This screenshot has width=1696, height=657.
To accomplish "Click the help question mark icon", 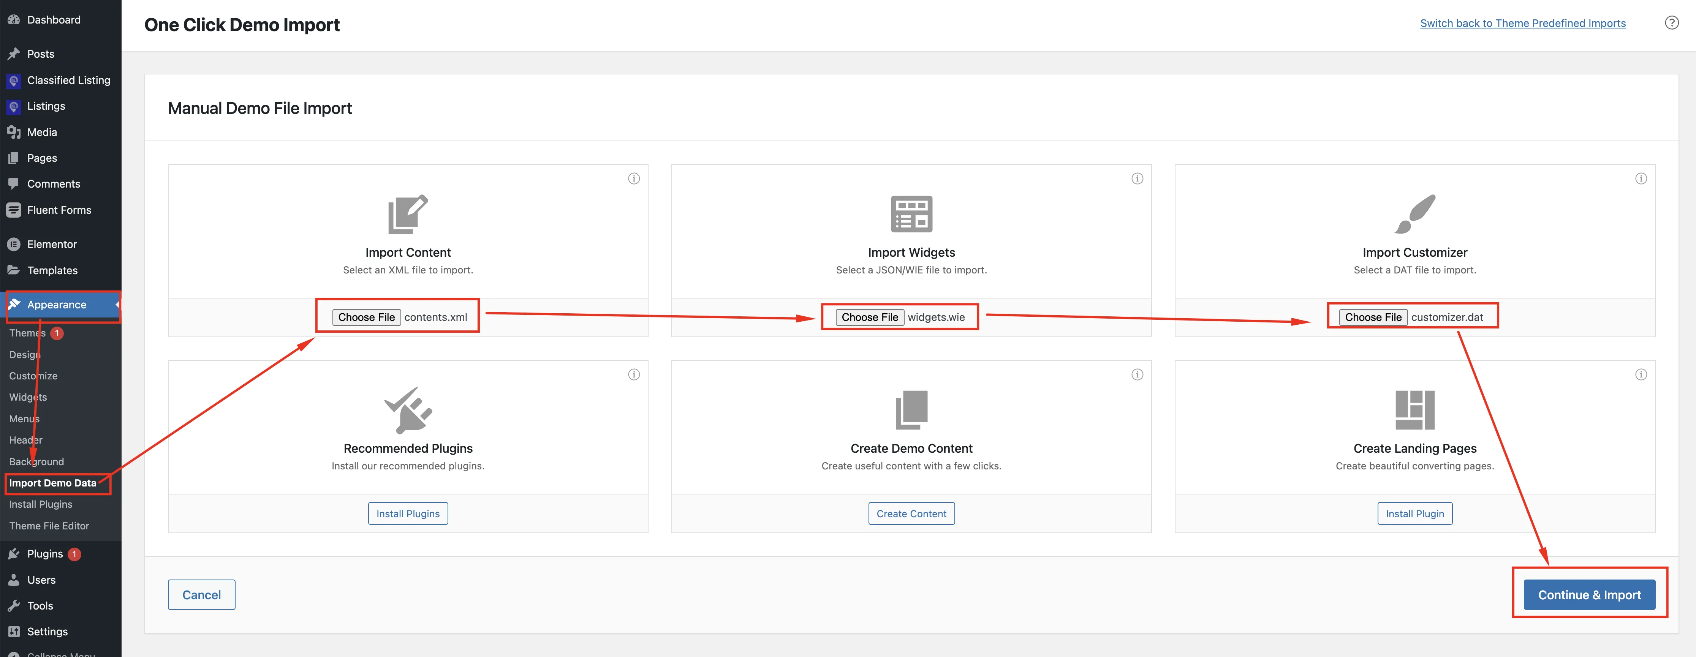I will [x=1671, y=23].
